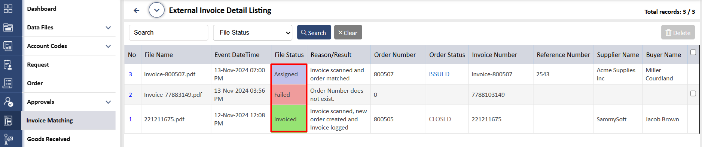Open the ISSUED order status link
The height and width of the screenshot is (147, 702).
439,74
